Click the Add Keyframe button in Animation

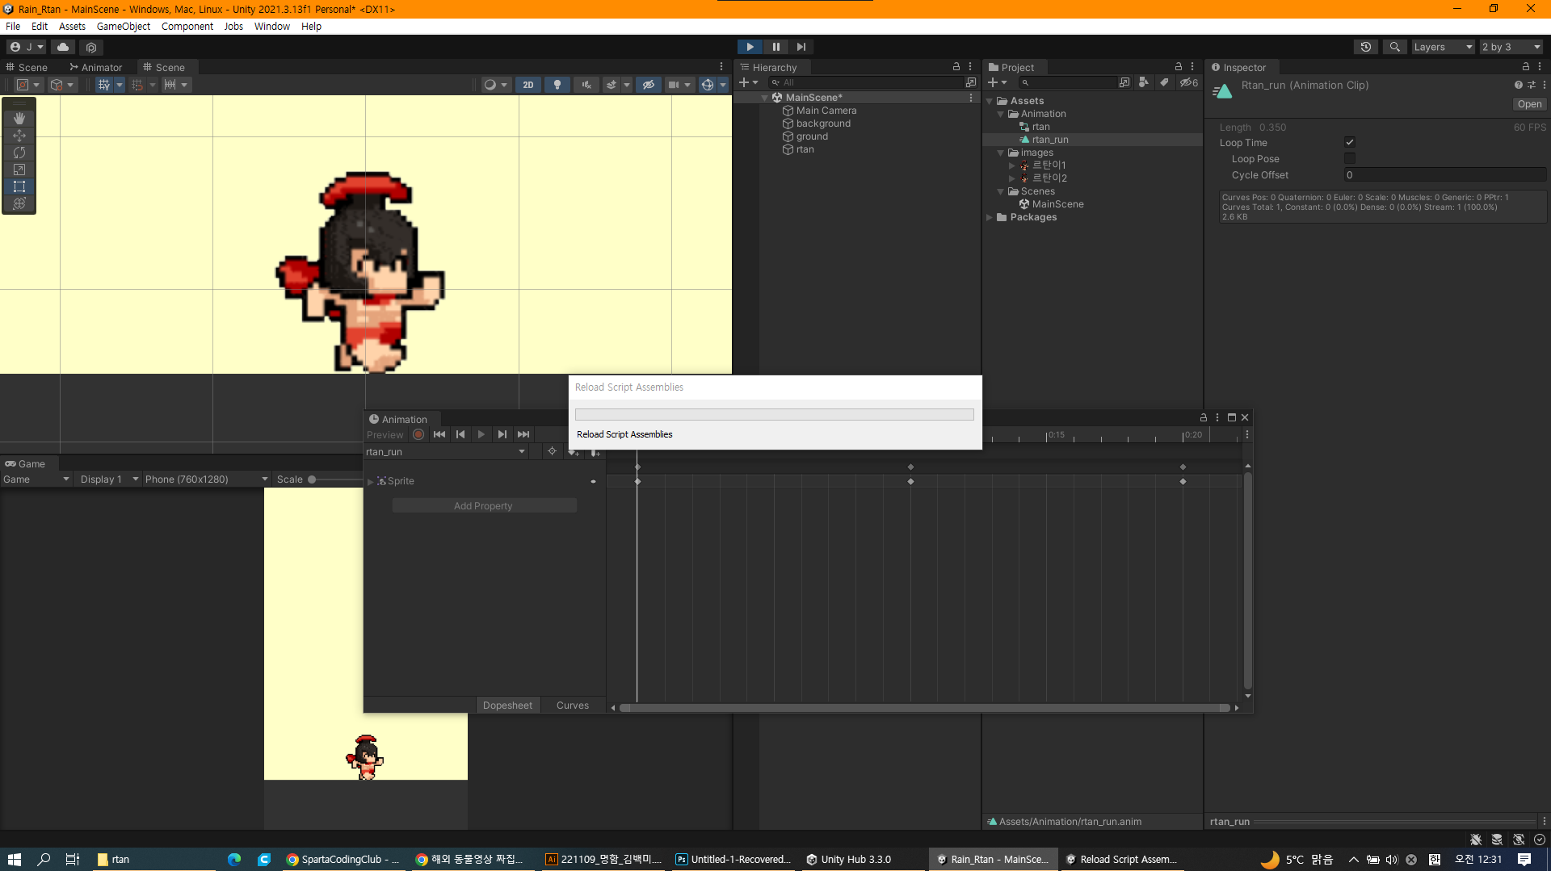(573, 452)
